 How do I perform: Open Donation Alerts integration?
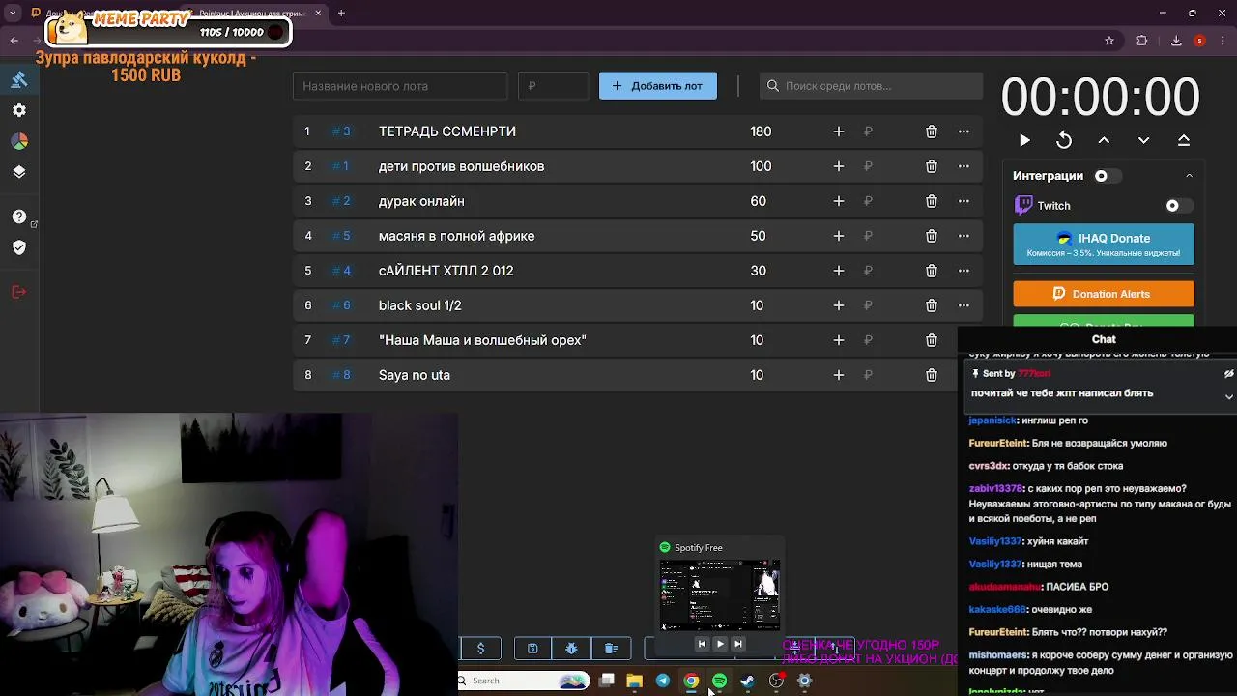1104,294
